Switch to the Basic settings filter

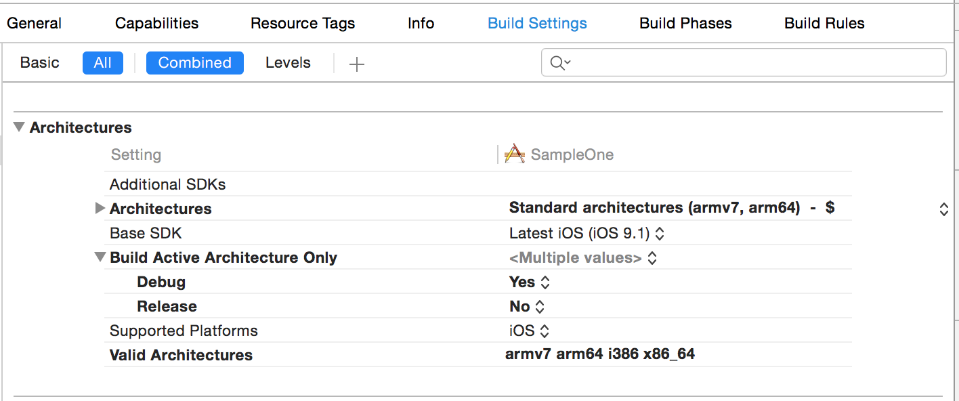coord(40,63)
